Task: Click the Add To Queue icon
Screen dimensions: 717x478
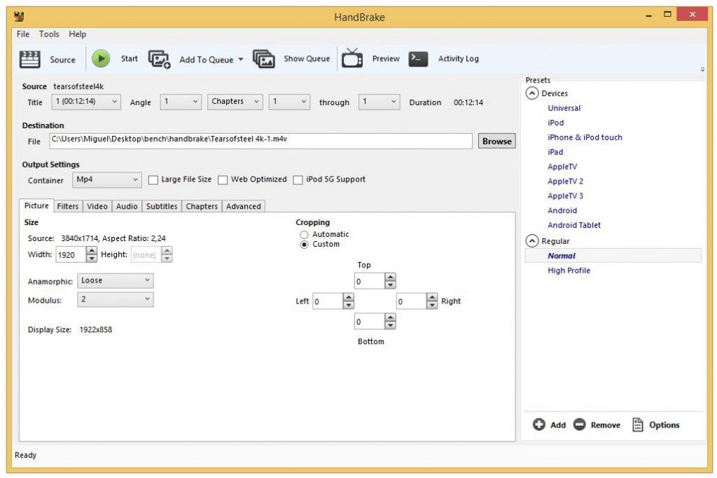Action: [159, 59]
